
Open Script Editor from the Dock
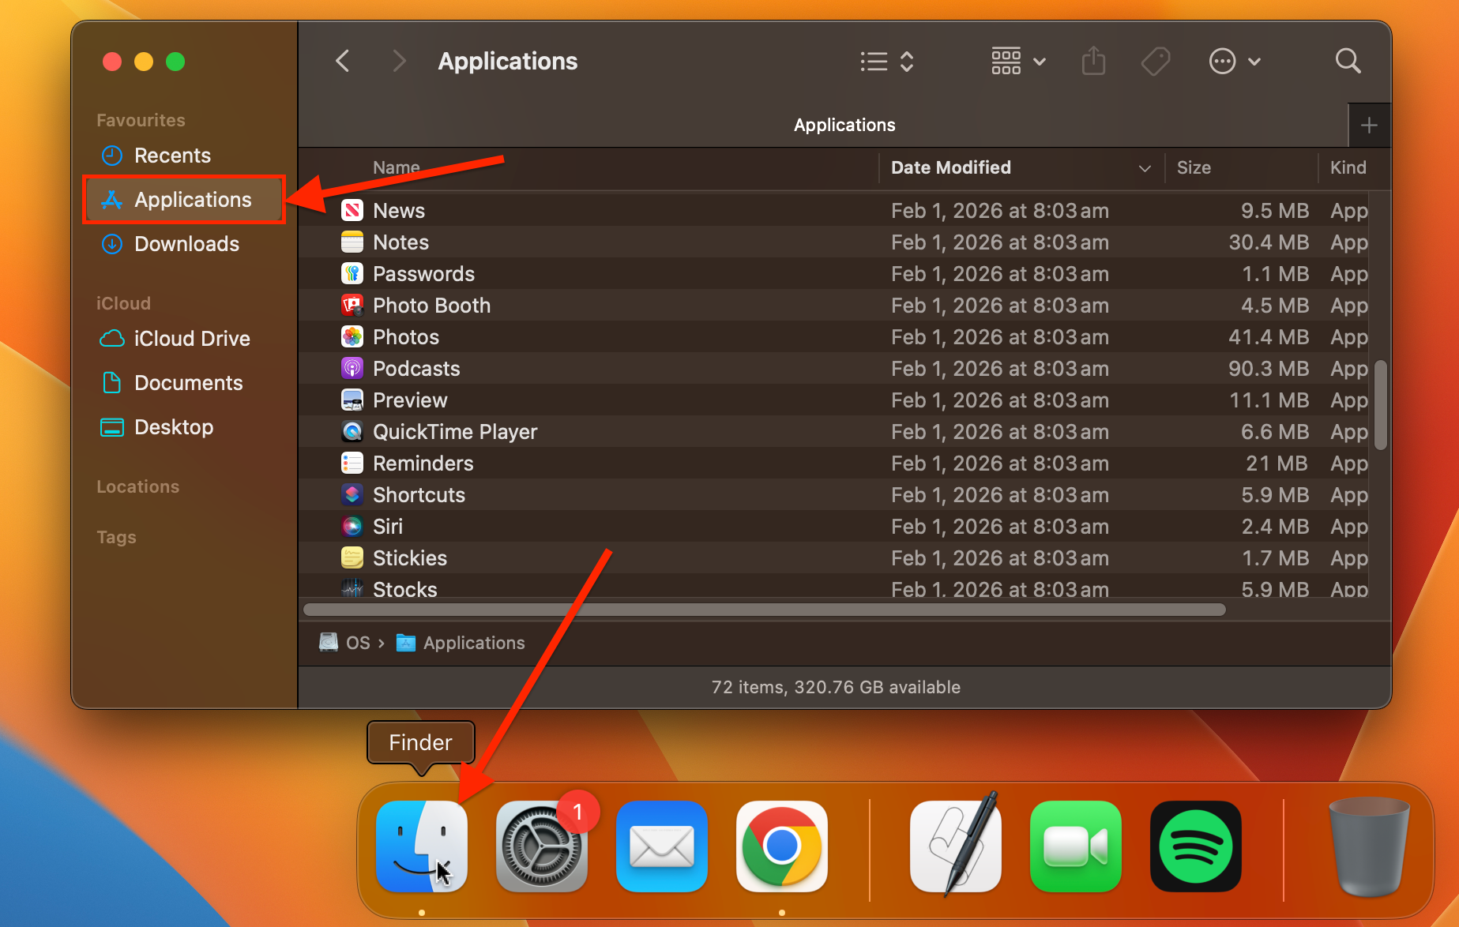[x=956, y=846]
